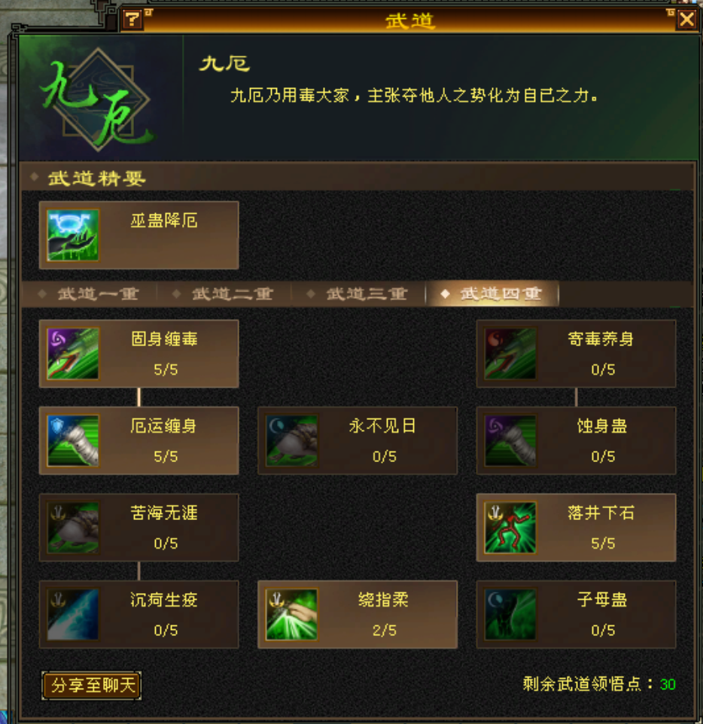Select the 永不见日 skill icon

(x=291, y=440)
